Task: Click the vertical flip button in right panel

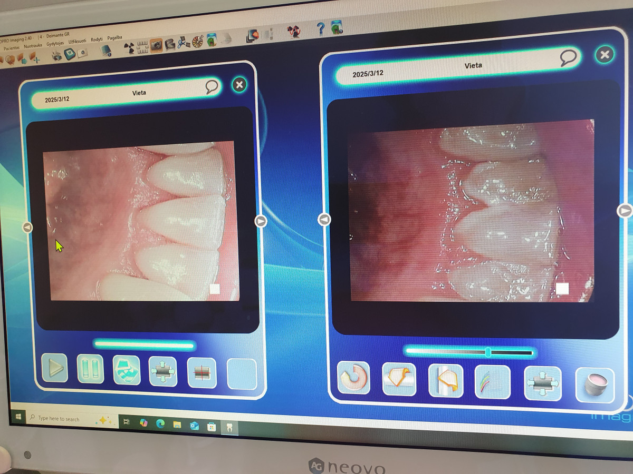Action: [445, 381]
